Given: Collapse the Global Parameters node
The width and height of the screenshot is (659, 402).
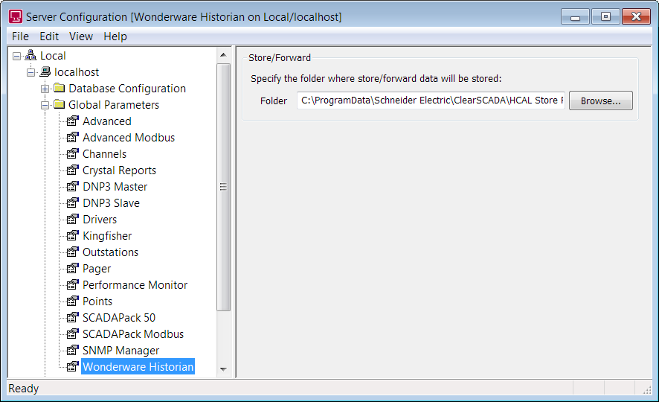Looking at the screenshot, I should (x=45, y=105).
